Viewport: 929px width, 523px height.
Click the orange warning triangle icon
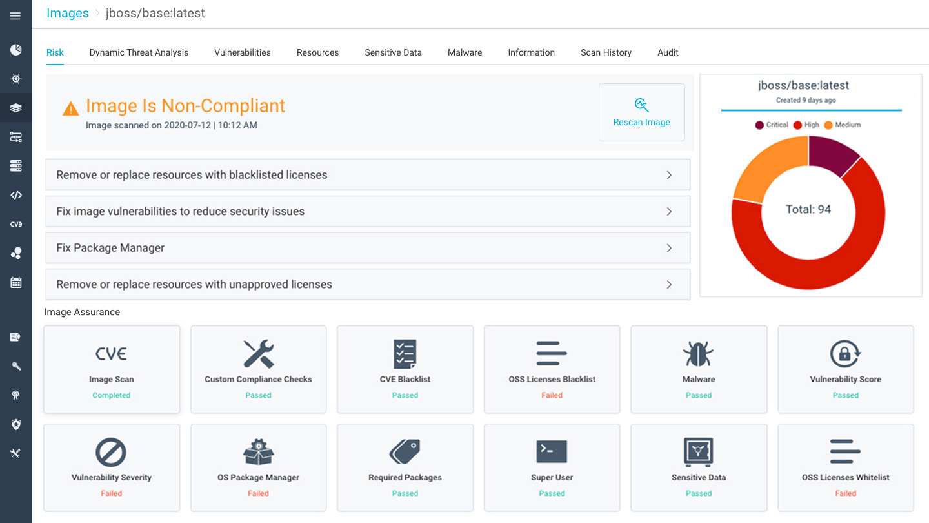[70, 108]
